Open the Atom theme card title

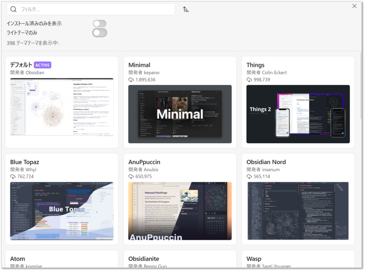17,259
